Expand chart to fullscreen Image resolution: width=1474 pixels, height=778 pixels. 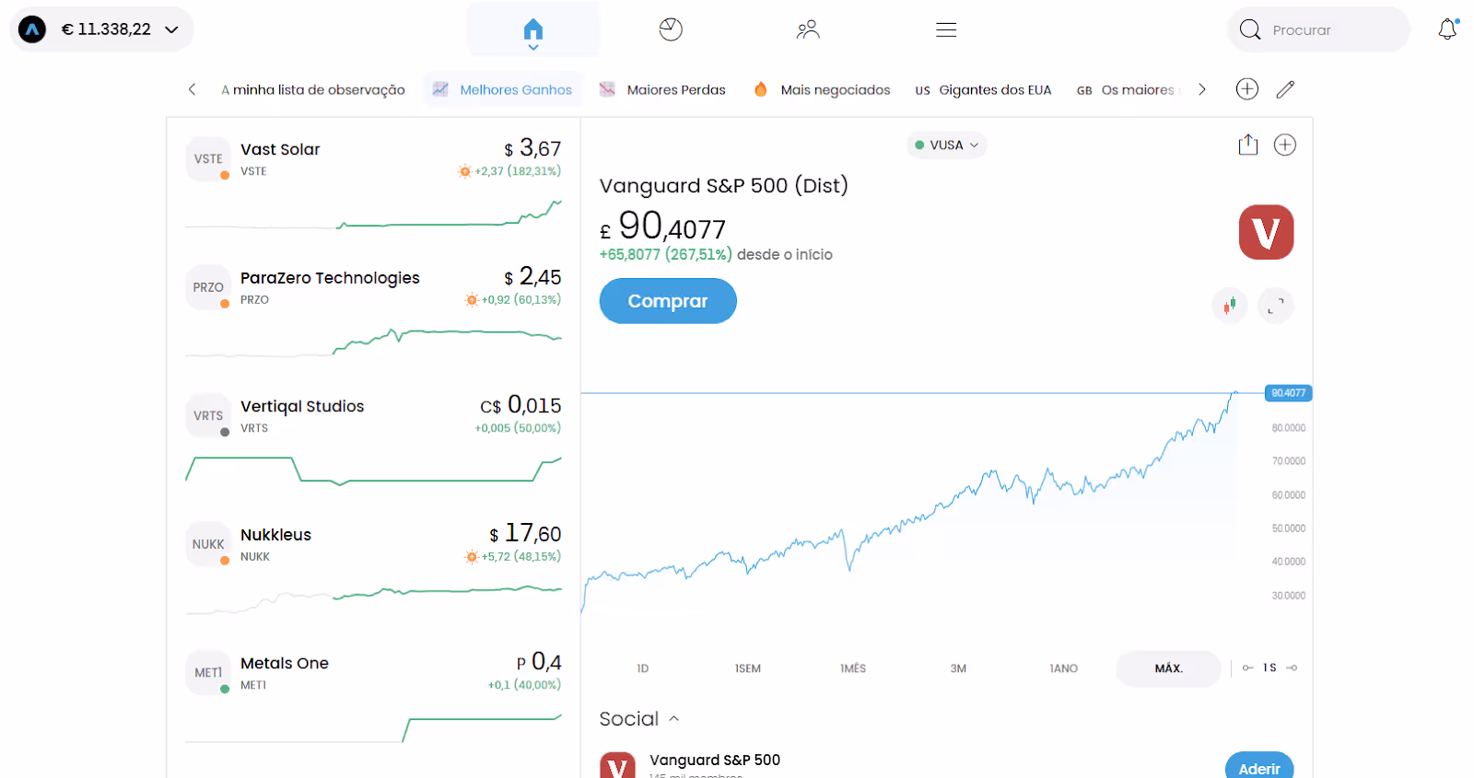coord(1276,306)
